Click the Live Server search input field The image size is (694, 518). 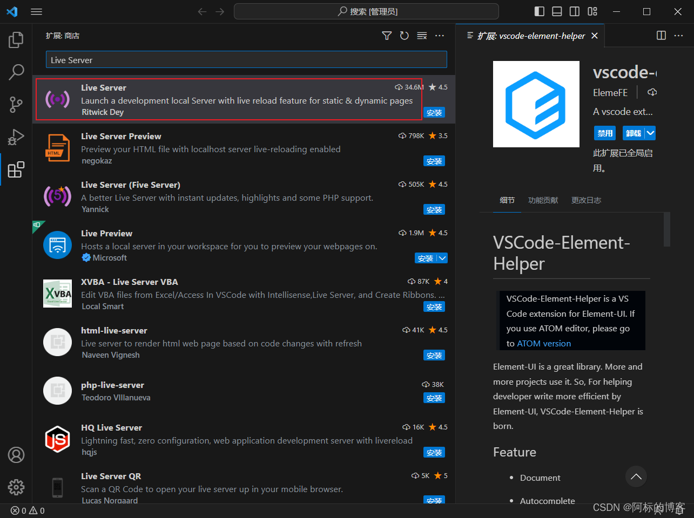pos(246,59)
